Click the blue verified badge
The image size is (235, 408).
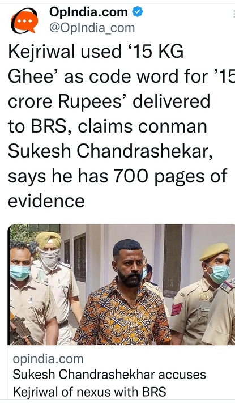[138, 12]
